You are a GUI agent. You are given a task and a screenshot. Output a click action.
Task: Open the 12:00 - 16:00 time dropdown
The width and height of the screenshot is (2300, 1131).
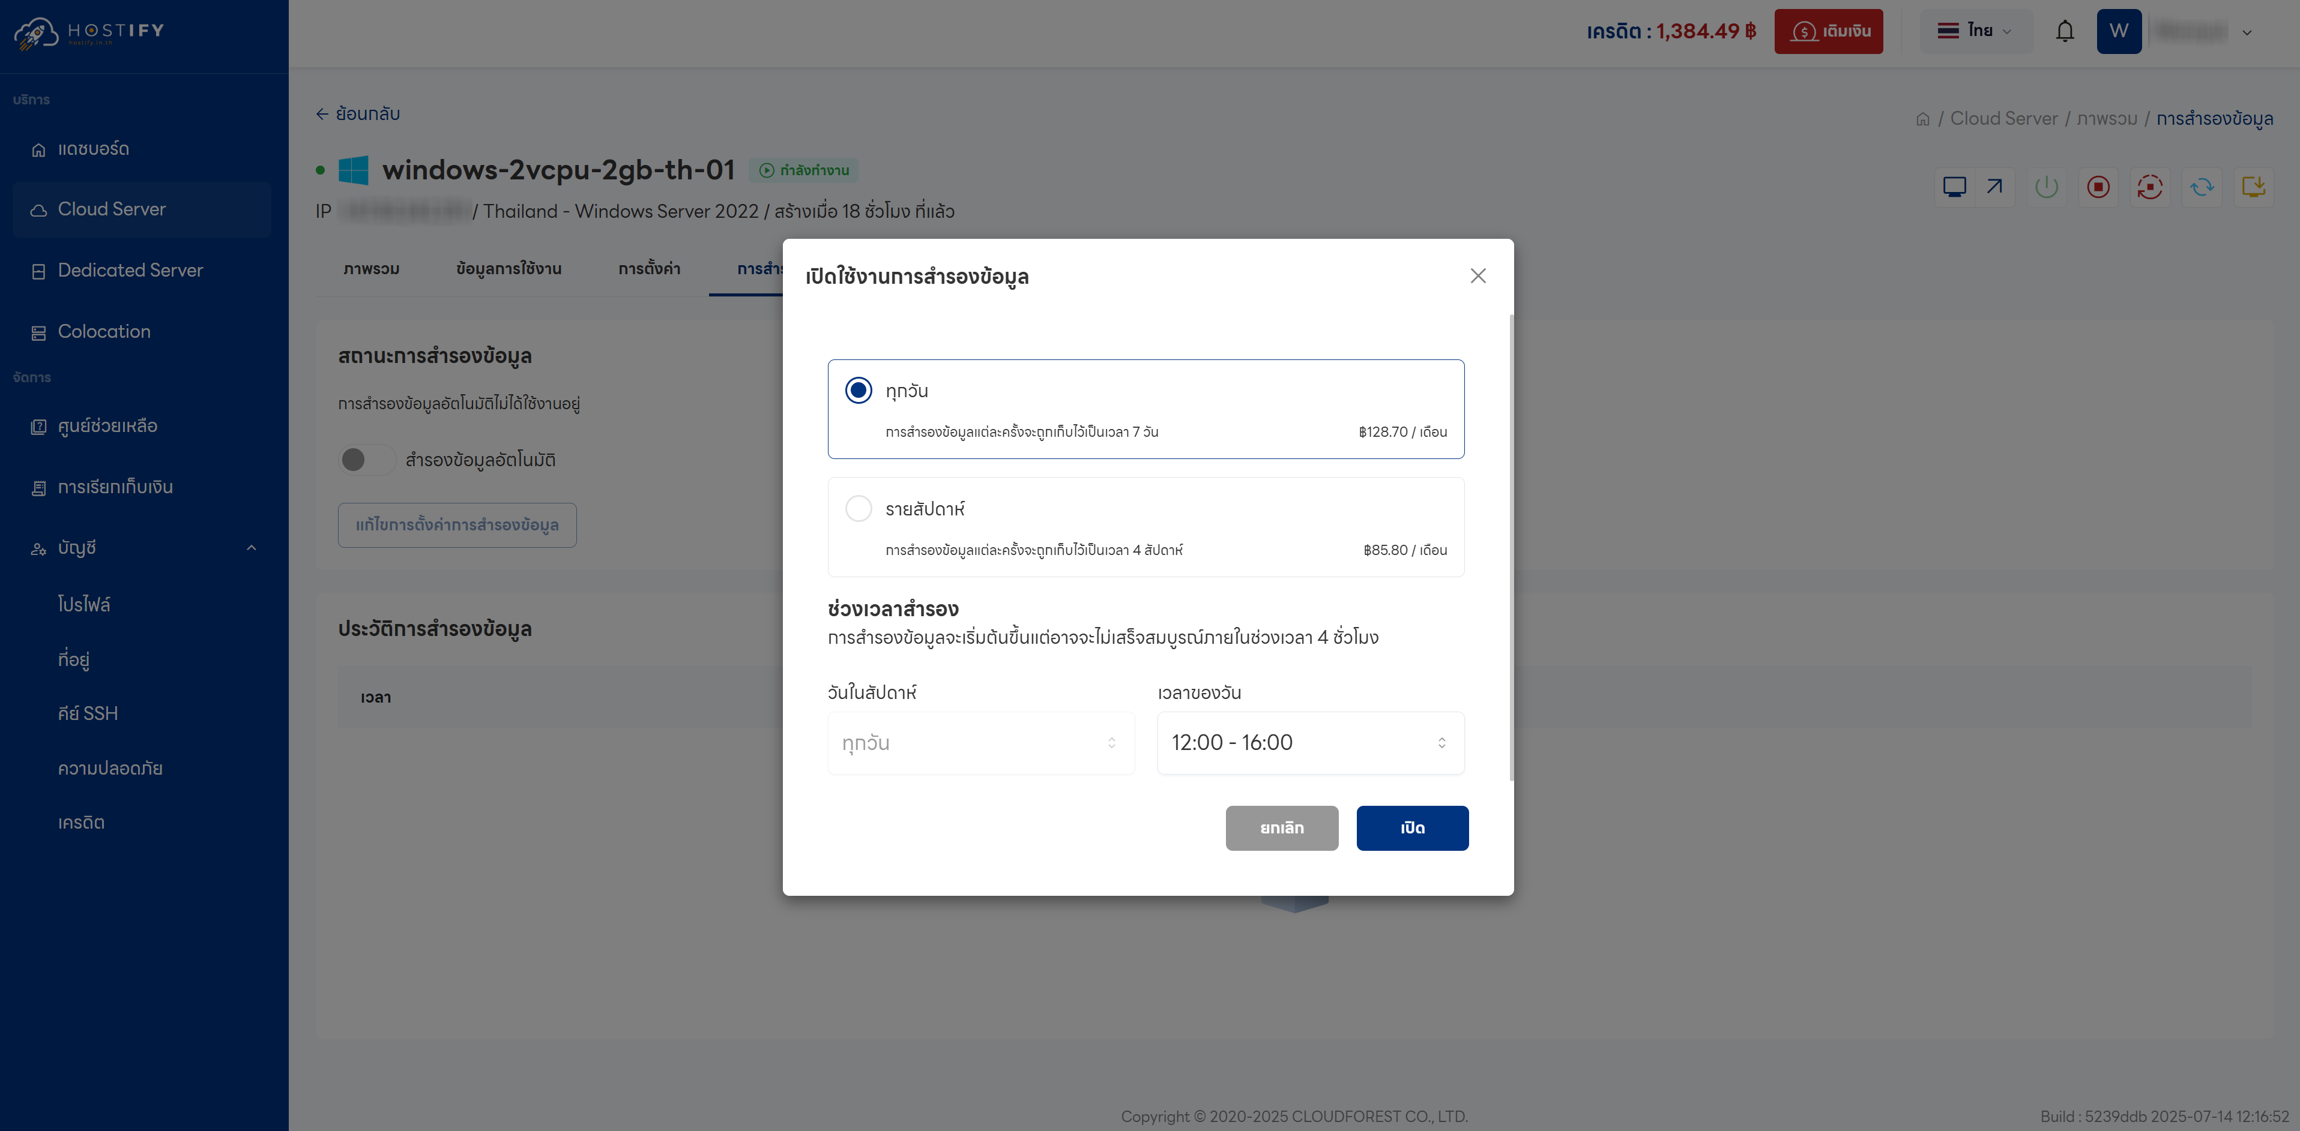click(x=1309, y=743)
